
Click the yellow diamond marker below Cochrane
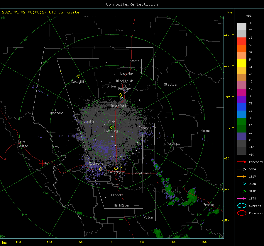pos(101,169)
